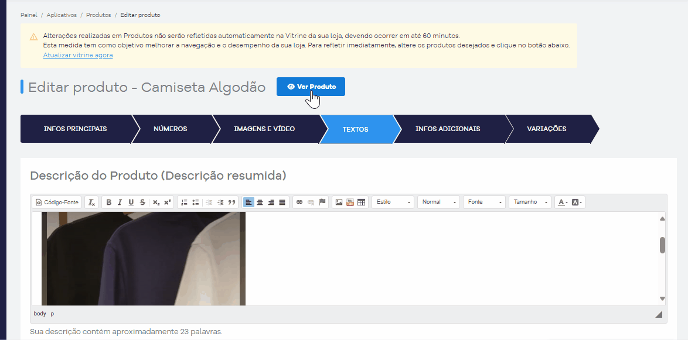Click the remove formatting icon

91,202
